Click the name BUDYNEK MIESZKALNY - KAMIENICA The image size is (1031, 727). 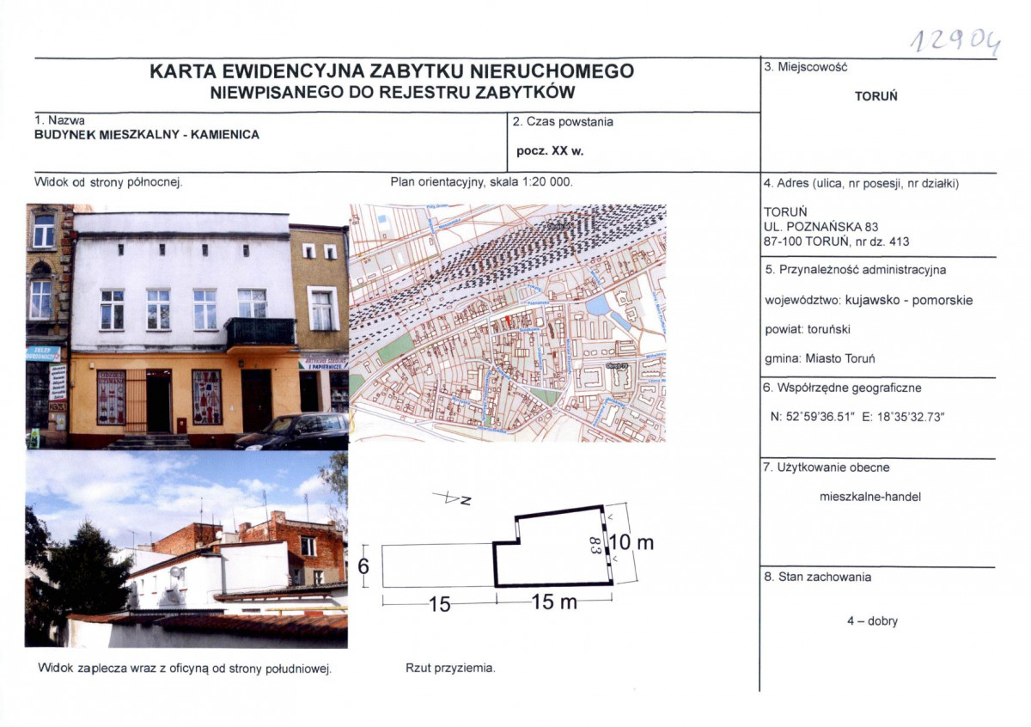click(x=147, y=135)
